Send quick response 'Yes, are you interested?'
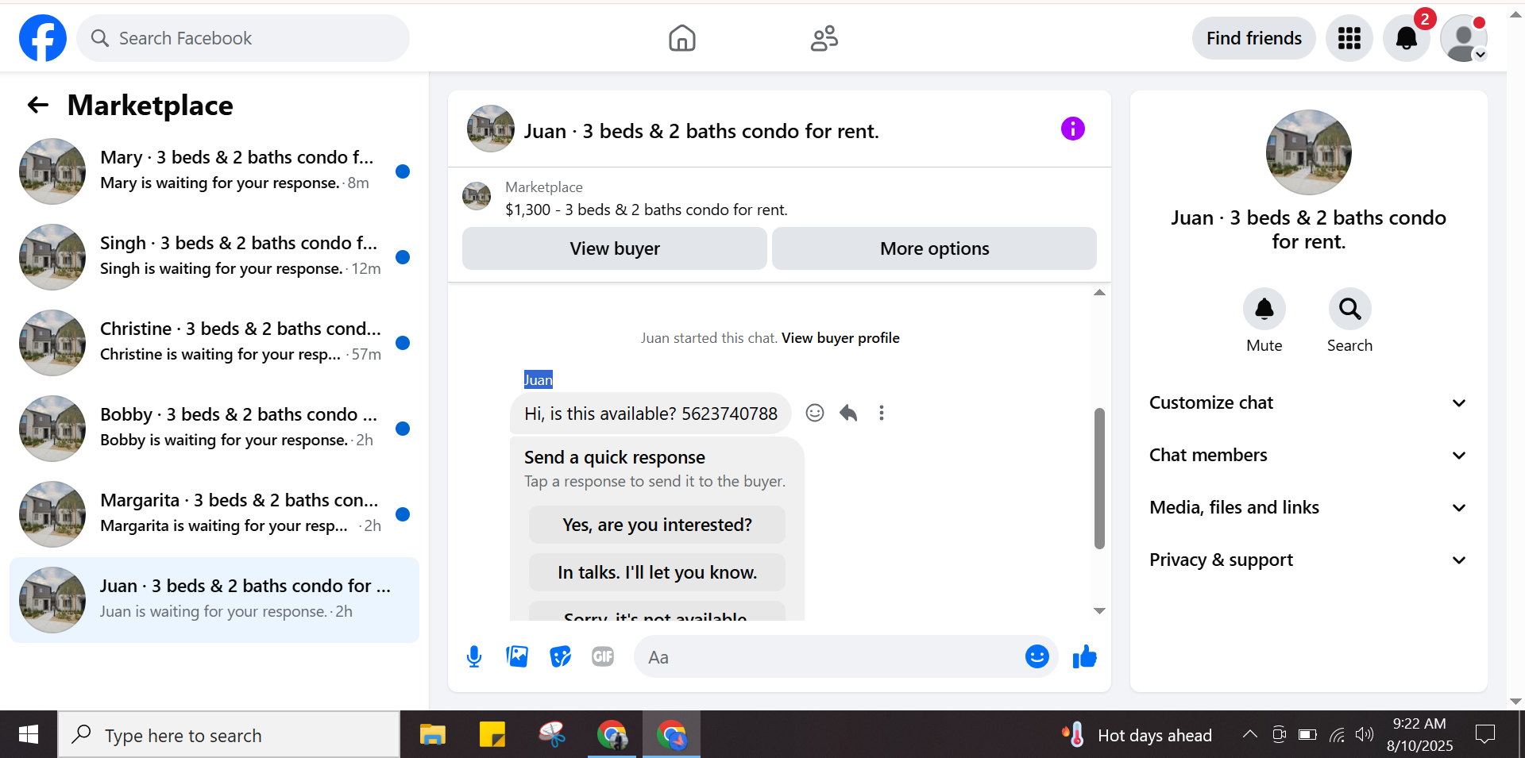Screen dimensions: 1525x758 coord(657,525)
